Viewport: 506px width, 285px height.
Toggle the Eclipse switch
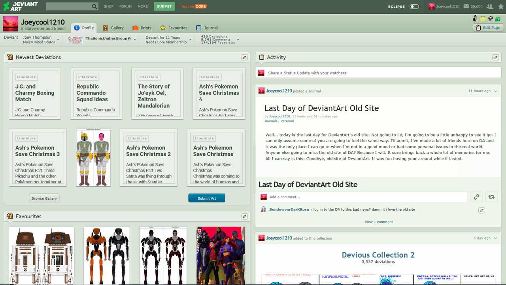click(414, 6)
